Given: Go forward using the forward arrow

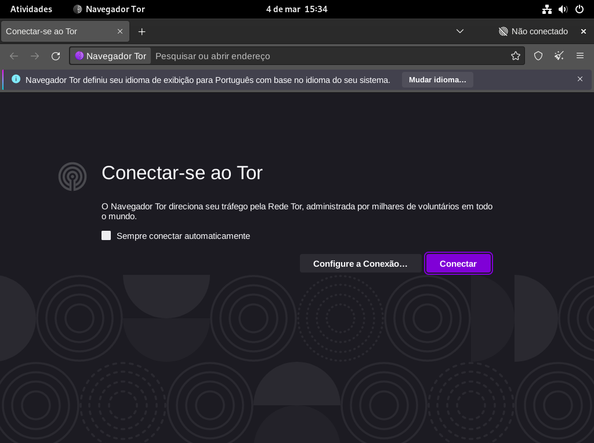Looking at the screenshot, I should coord(35,56).
